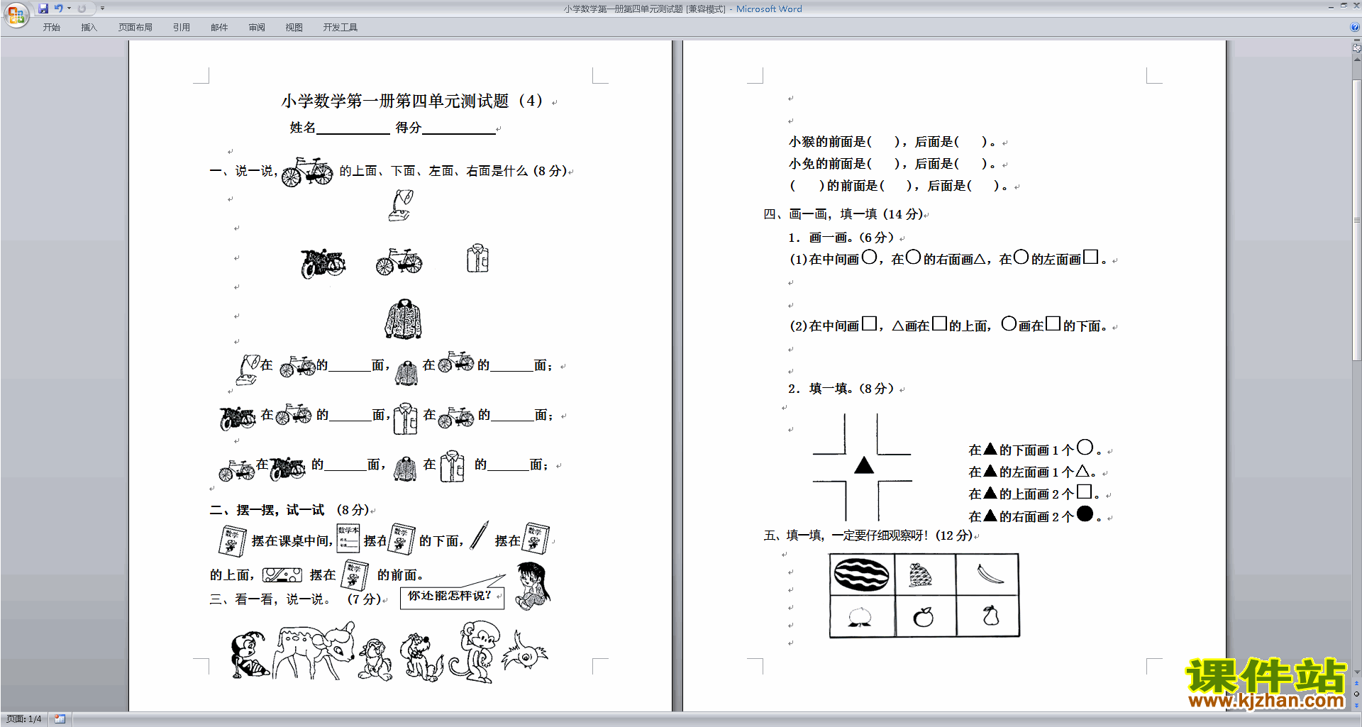
Task: Select the bee picture in the animal row
Action: (x=250, y=655)
